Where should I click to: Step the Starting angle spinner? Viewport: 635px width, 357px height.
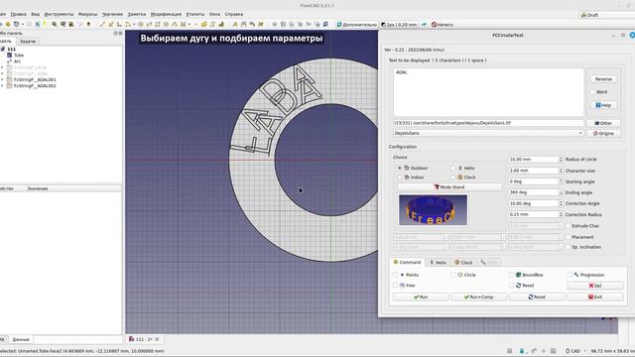(x=561, y=181)
